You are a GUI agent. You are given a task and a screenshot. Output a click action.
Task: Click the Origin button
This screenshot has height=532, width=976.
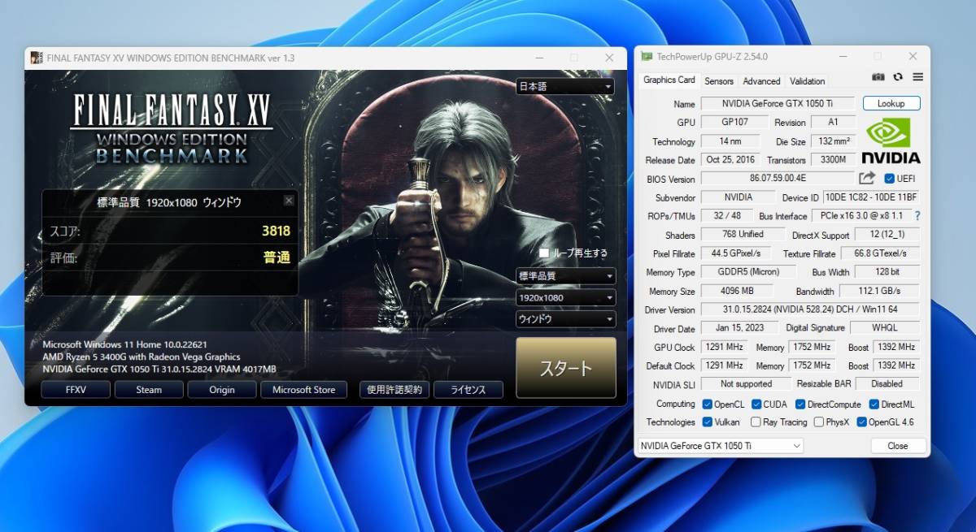point(222,390)
